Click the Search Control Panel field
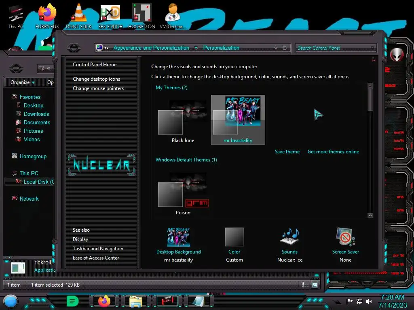 coord(336,48)
